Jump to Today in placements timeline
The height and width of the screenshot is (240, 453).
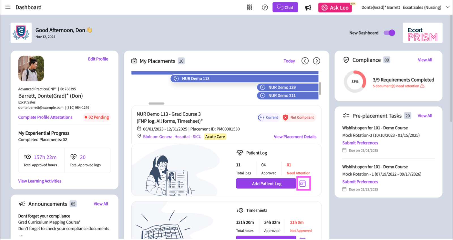point(289,61)
